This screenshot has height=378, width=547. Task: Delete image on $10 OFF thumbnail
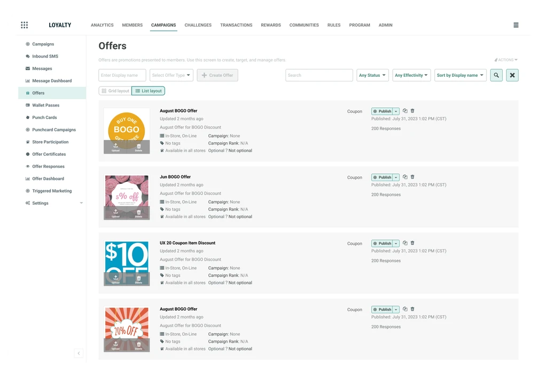click(x=138, y=279)
